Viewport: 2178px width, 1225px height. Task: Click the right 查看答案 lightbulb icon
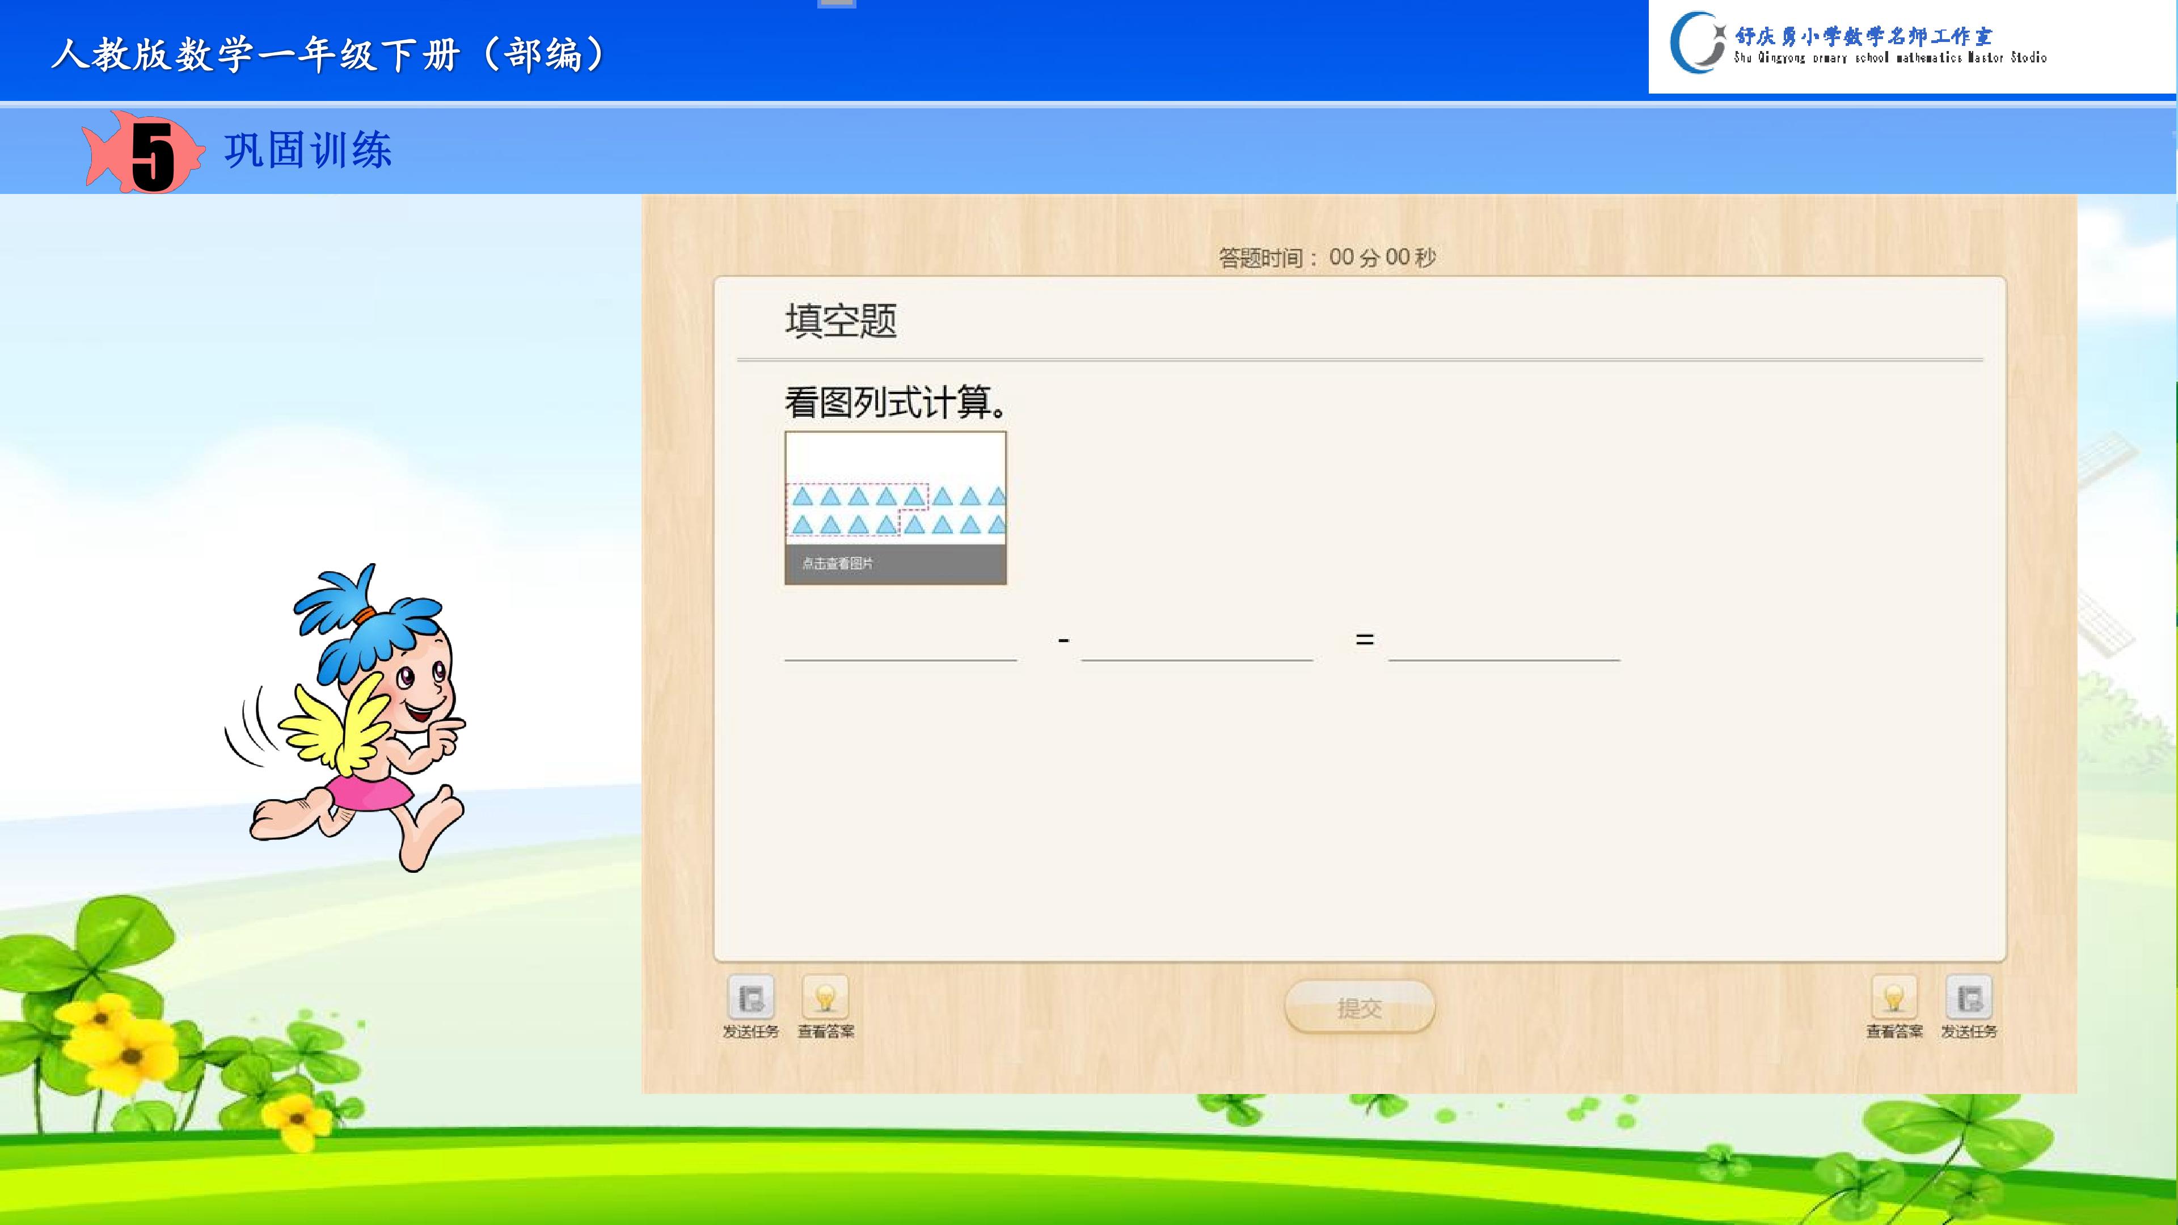pos(1894,998)
